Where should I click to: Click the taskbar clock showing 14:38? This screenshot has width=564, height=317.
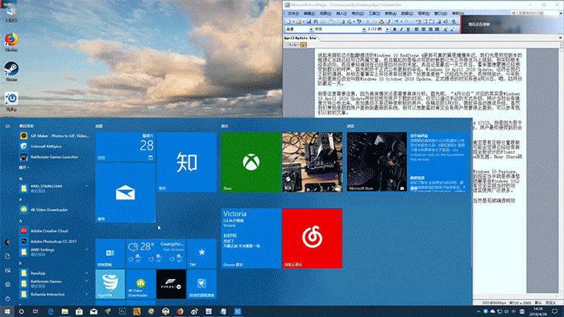tap(538, 311)
